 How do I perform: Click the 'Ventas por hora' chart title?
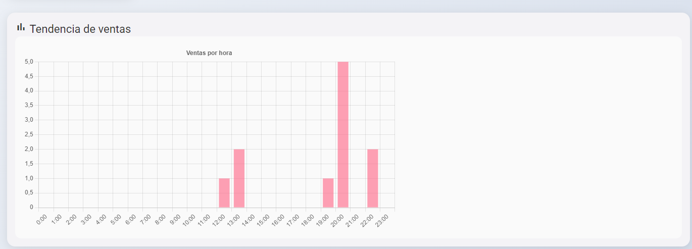209,53
